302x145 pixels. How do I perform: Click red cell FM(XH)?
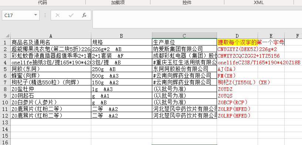[237, 75]
